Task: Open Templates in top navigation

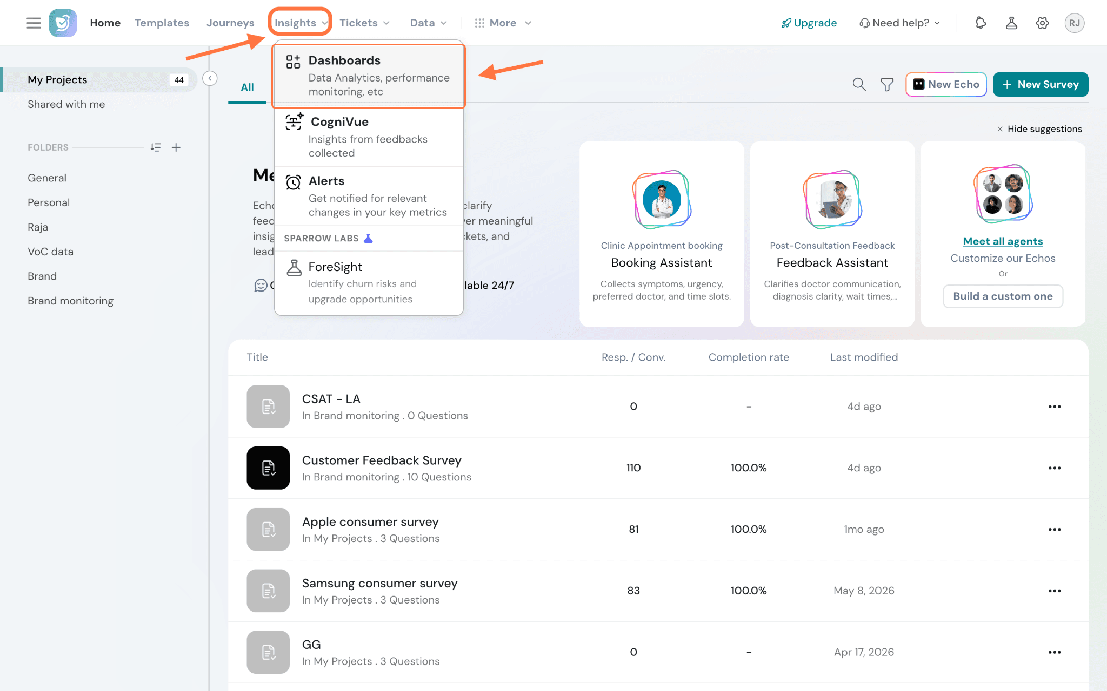Action: (162, 23)
